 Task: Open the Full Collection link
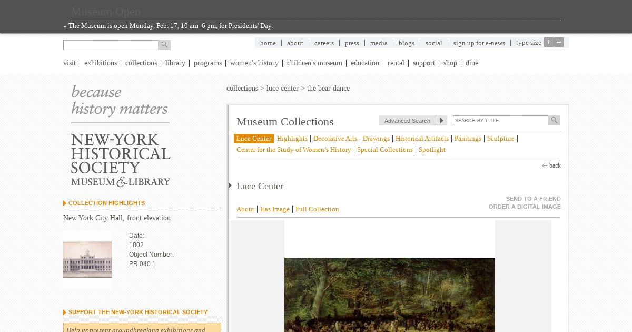coord(317,209)
